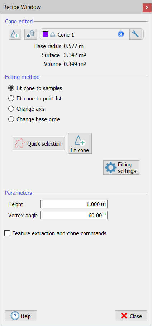The width and height of the screenshot is (152, 326).
Task: Open Fitting settings with the gear icon
Action: click(x=121, y=167)
